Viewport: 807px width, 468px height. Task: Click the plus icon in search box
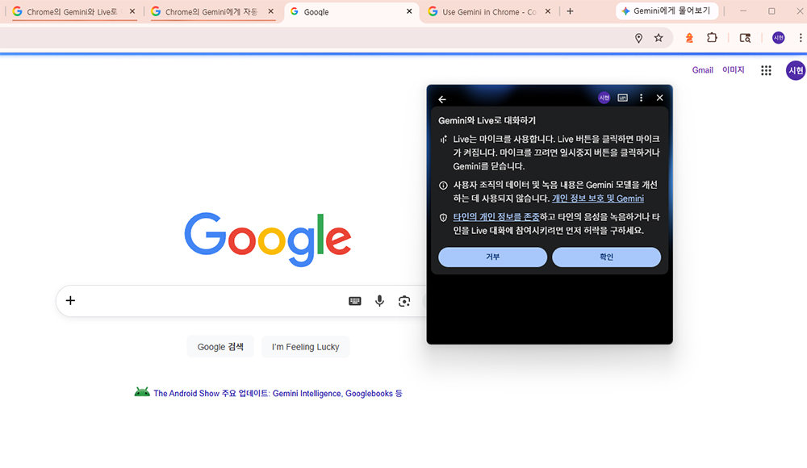[x=70, y=301]
